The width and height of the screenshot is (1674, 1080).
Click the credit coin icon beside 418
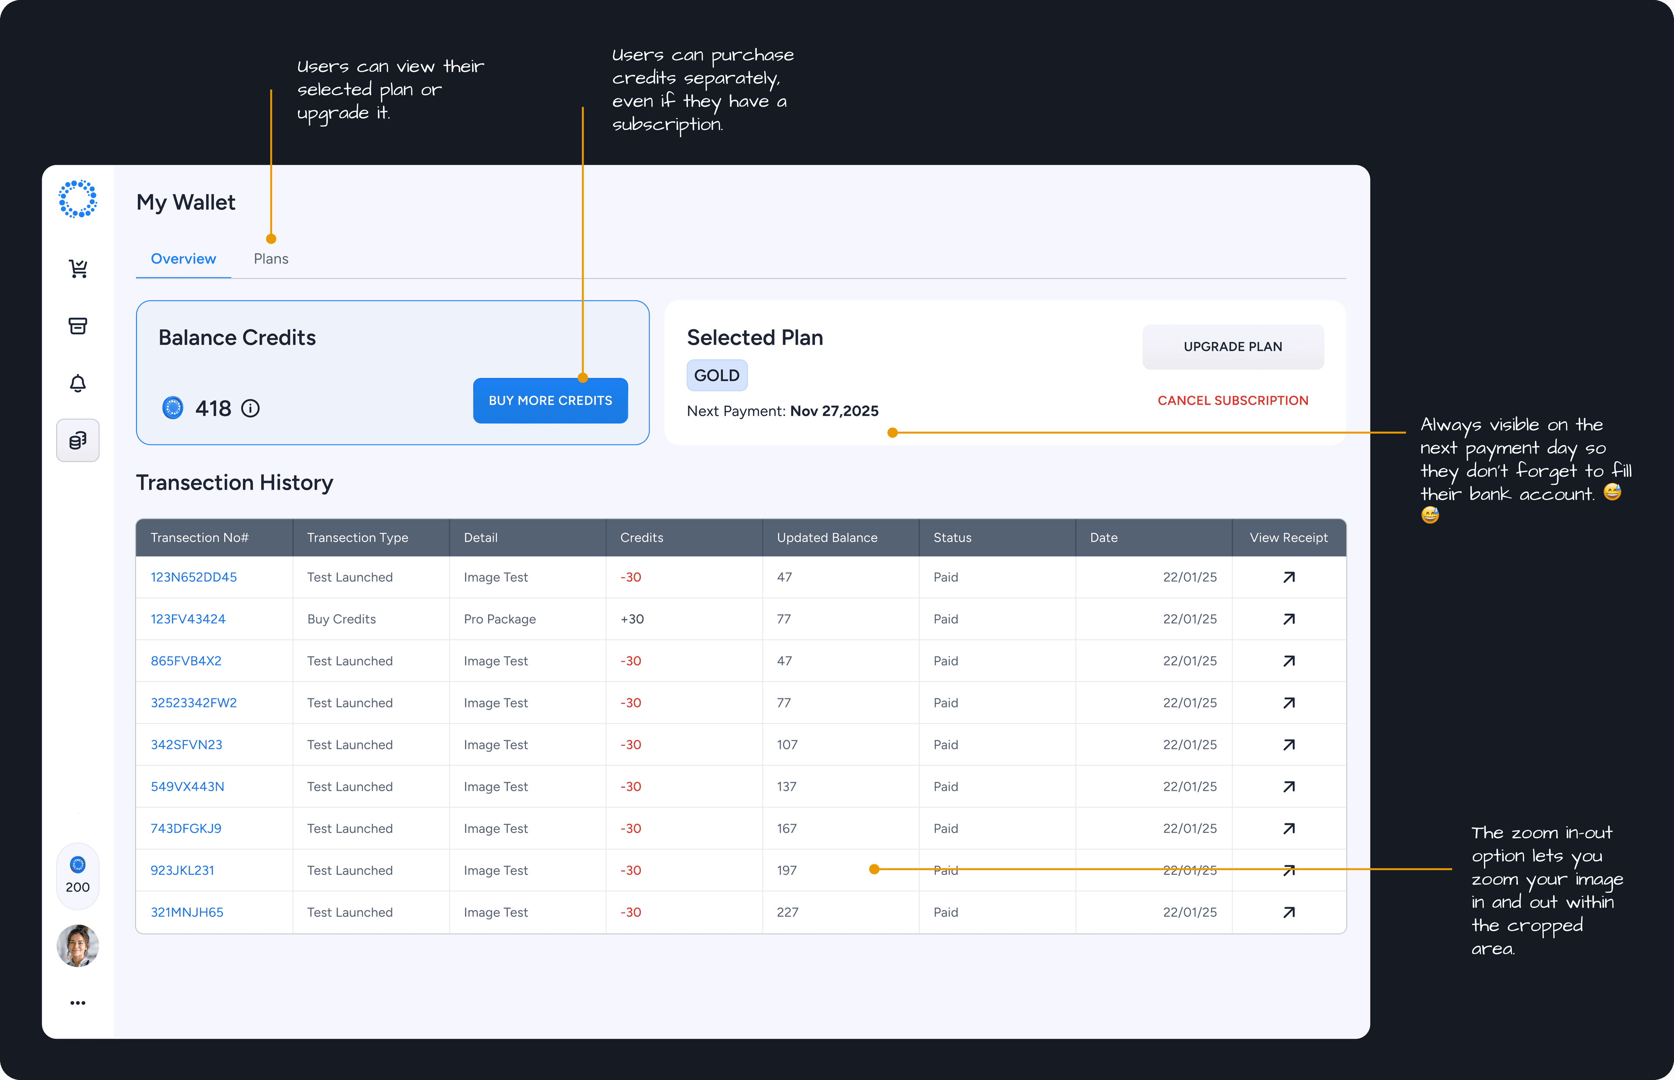(173, 408)
